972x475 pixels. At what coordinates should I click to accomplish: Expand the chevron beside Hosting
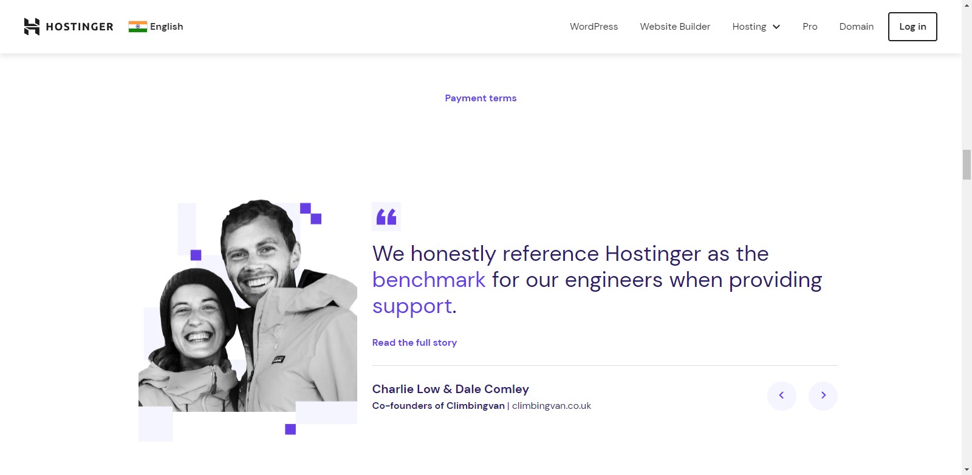pos(776,27)
